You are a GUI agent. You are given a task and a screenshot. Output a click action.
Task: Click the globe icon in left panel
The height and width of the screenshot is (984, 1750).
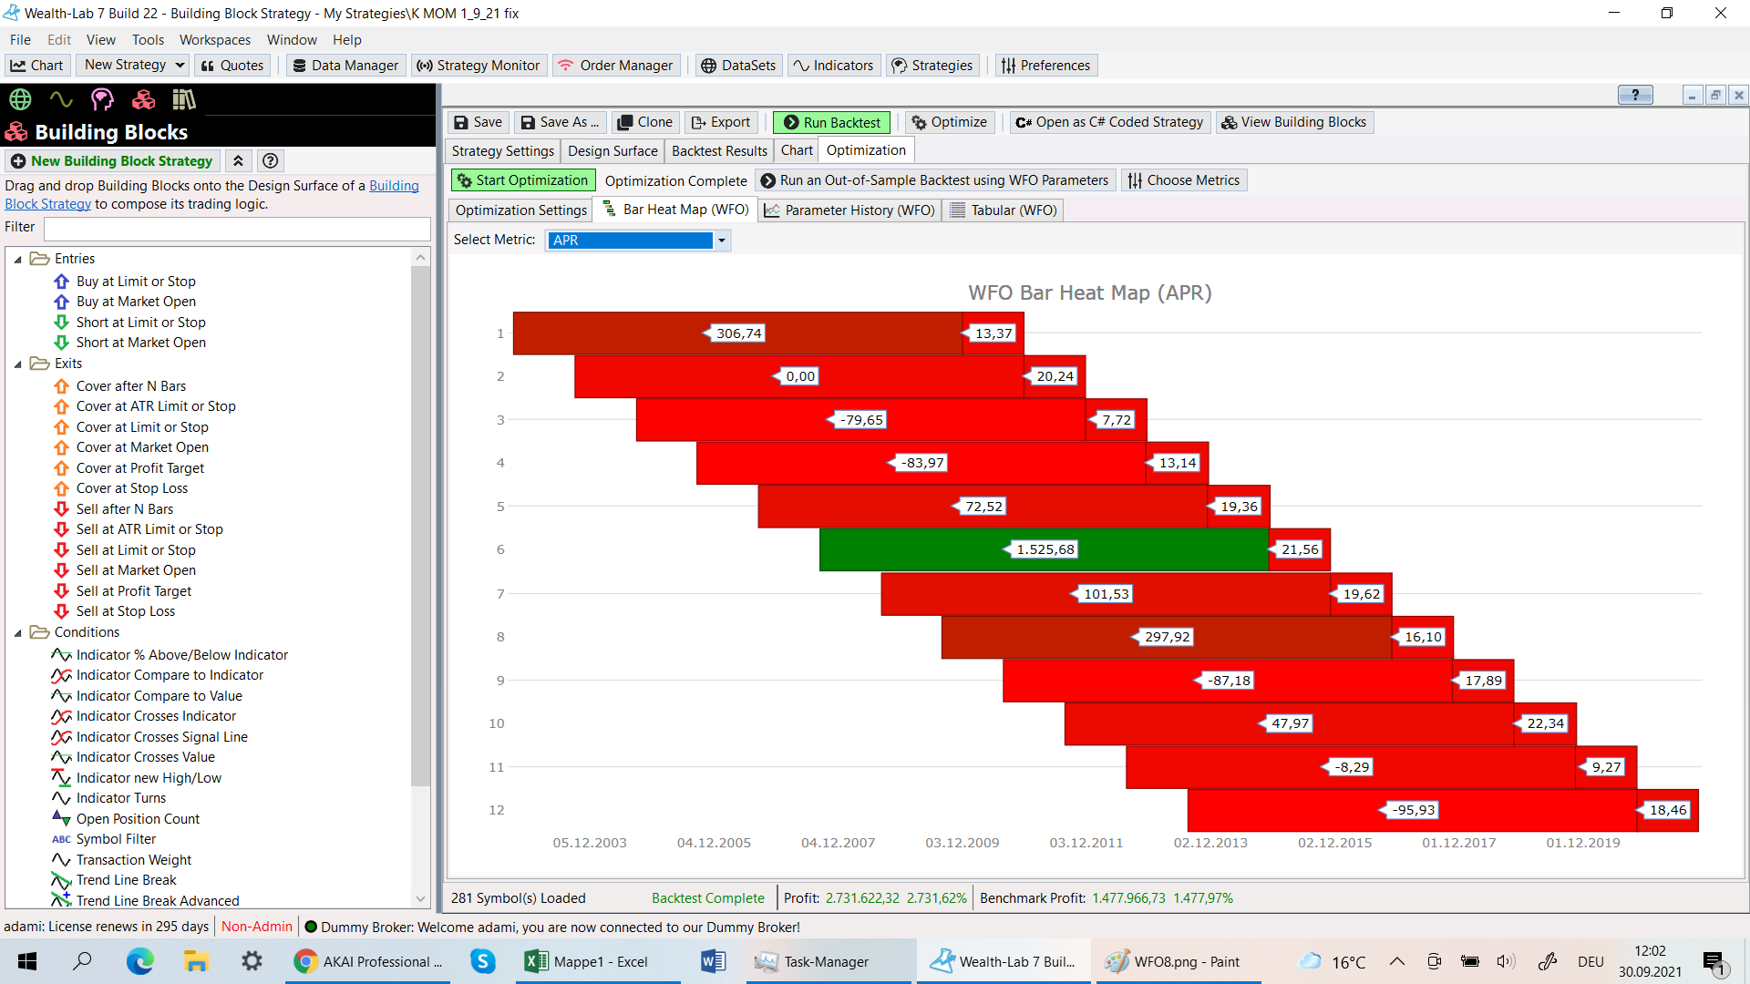(20, 99)
